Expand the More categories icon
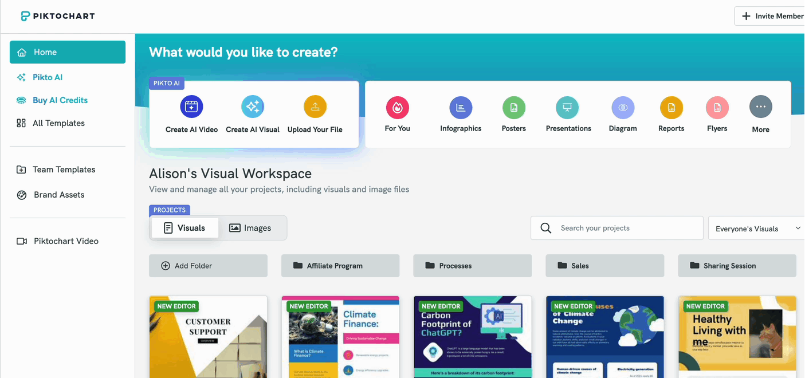This screenshot has height=378, width=805. click(x=761, y=107)
